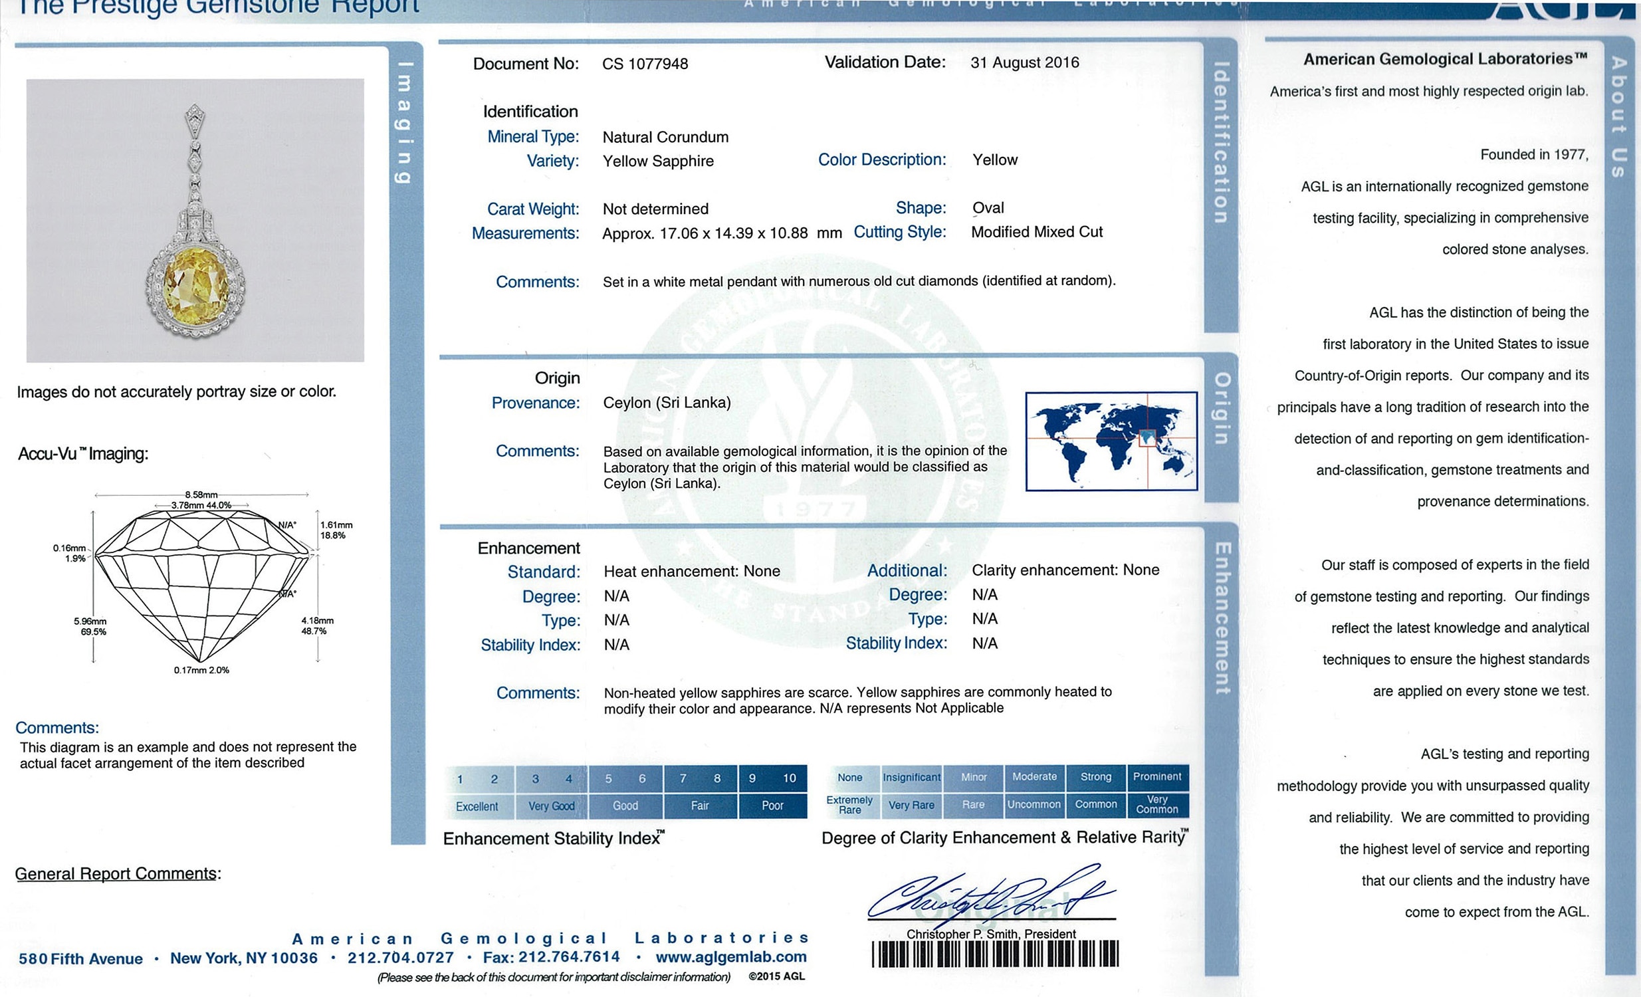Click the yellow sapphire pendant photo

(195, 221)
